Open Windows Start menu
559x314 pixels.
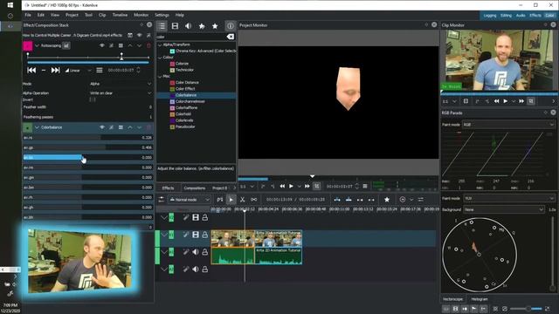tap(10, 5)
